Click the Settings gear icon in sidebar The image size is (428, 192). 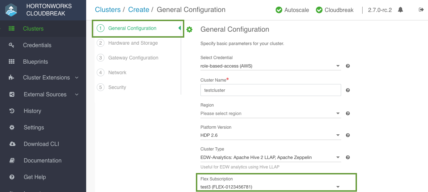pos(12,127)
